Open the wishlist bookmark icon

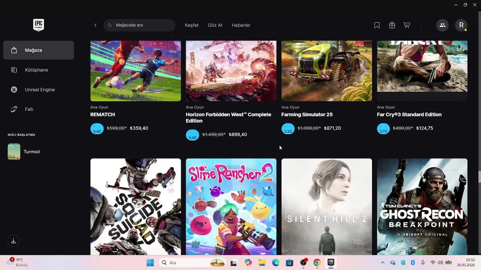(x=377, y=25)
